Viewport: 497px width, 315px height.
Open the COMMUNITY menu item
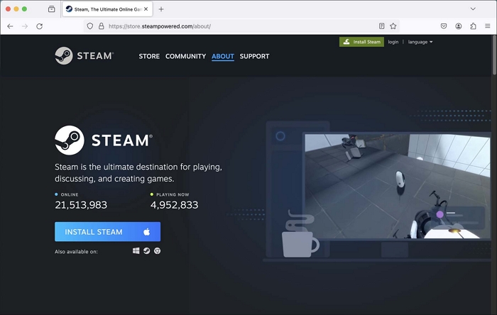pyautogui.click(x=185, y=56)
